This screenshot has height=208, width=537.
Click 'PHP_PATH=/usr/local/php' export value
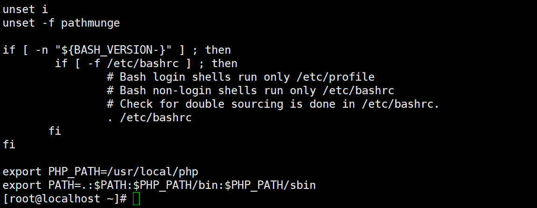coord(123,172)
